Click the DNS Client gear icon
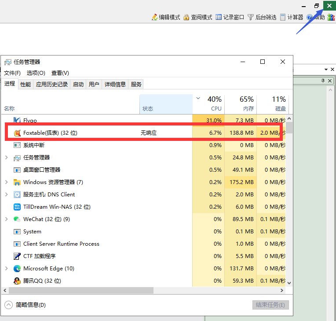This screenshot has height=321, width=336. click(17, 195)
